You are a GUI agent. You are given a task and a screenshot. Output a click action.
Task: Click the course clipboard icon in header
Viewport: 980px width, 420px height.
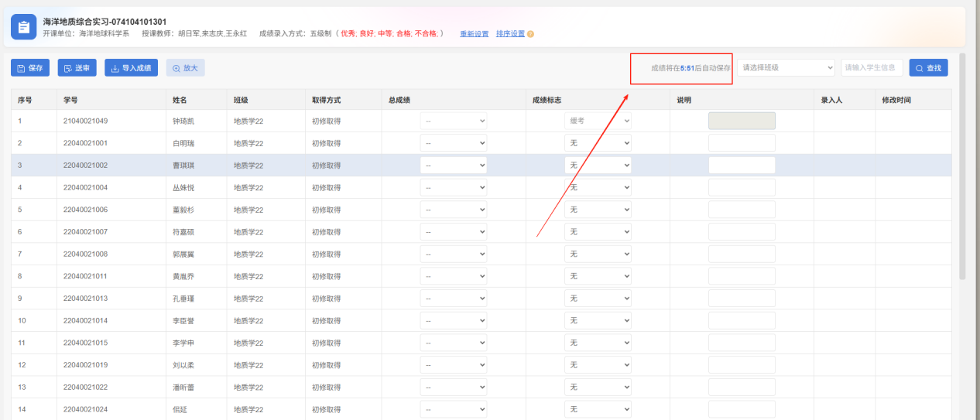pyautogui.click(x=24, y=28)
